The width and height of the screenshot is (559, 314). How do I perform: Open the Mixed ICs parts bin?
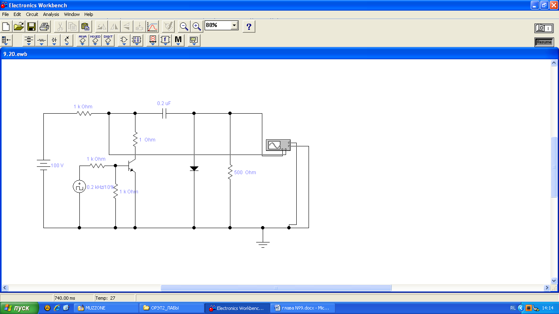(95, 40)
